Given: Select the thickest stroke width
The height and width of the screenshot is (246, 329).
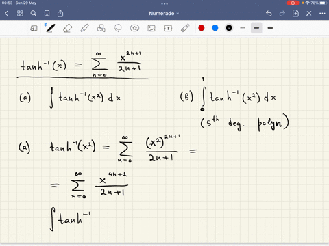Looking at the screenshot, I should 270,28.
